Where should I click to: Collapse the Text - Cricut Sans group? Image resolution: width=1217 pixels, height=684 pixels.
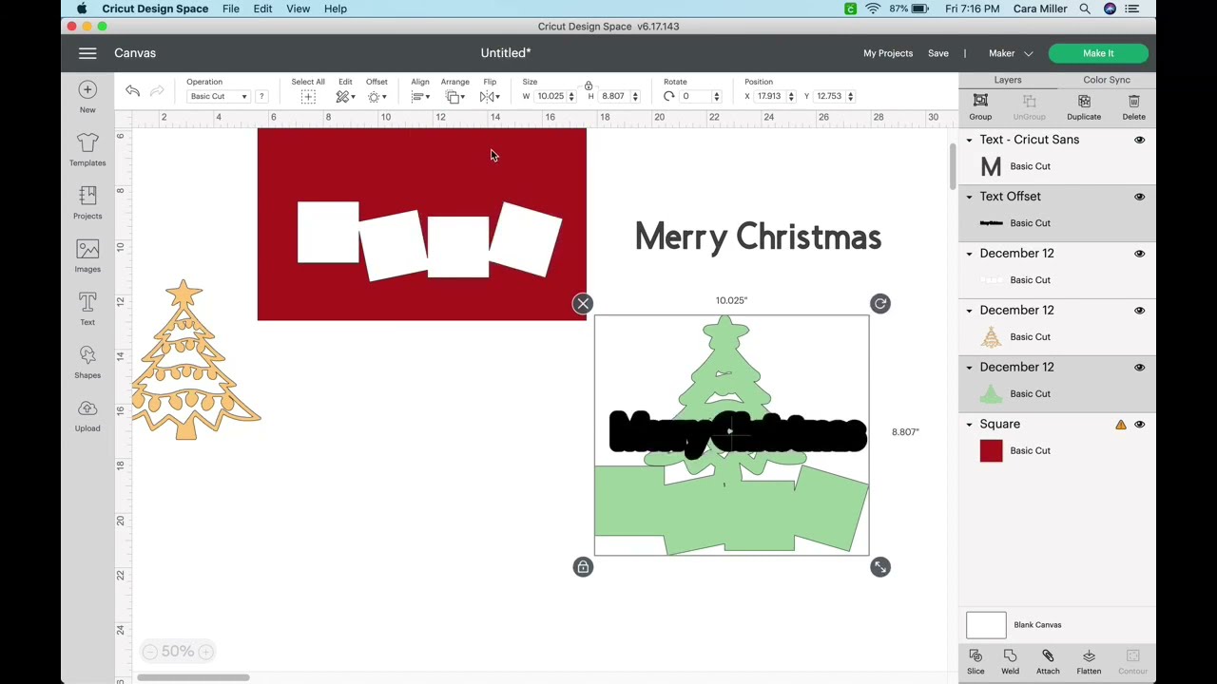pyautogui.click(x=970, y=140)
